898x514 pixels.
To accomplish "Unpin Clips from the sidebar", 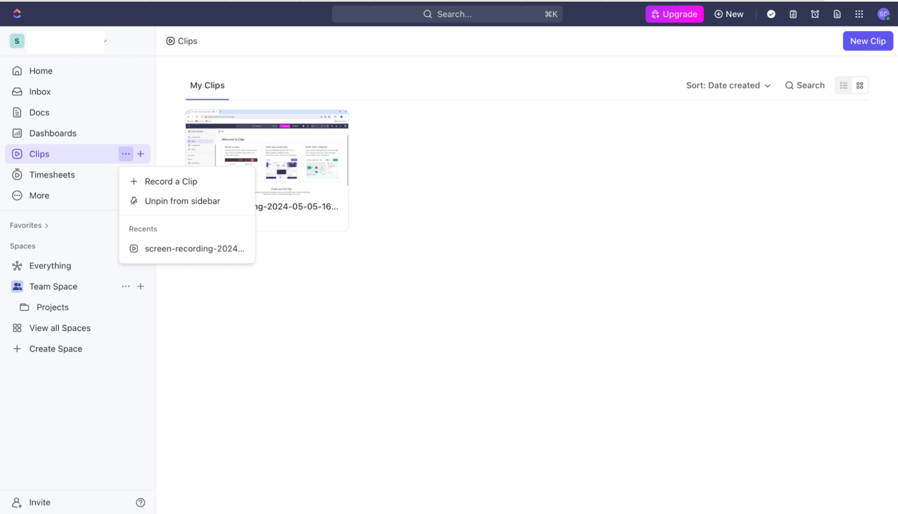I will [182, 201].
